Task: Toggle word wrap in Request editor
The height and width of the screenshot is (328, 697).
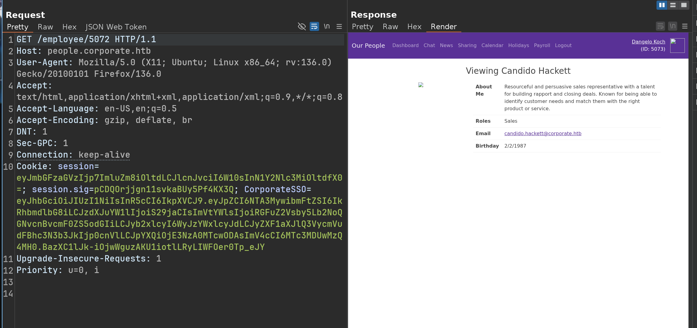Action: (314, 26)
